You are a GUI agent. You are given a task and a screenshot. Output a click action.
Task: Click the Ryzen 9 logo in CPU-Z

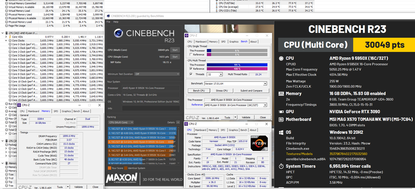259,143
